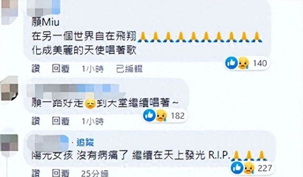Viewport: 303px width, 177px height.
Task: Follow the third commenter via 追蹤
Action: [85, 143]
